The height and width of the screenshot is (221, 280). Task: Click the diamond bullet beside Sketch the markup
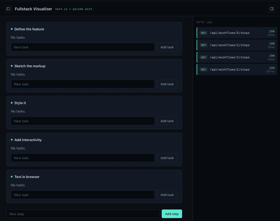(x=11, y=66)
